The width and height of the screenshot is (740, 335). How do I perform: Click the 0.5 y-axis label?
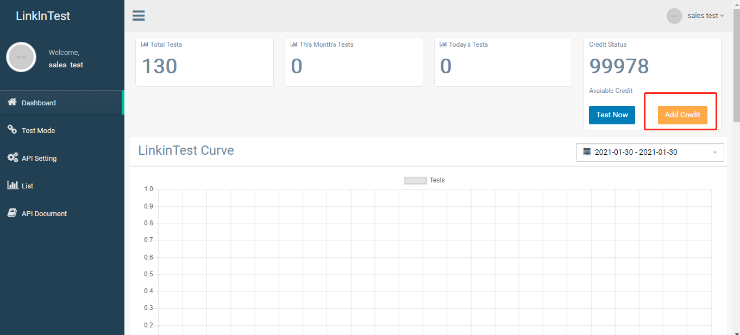(148, 274)
